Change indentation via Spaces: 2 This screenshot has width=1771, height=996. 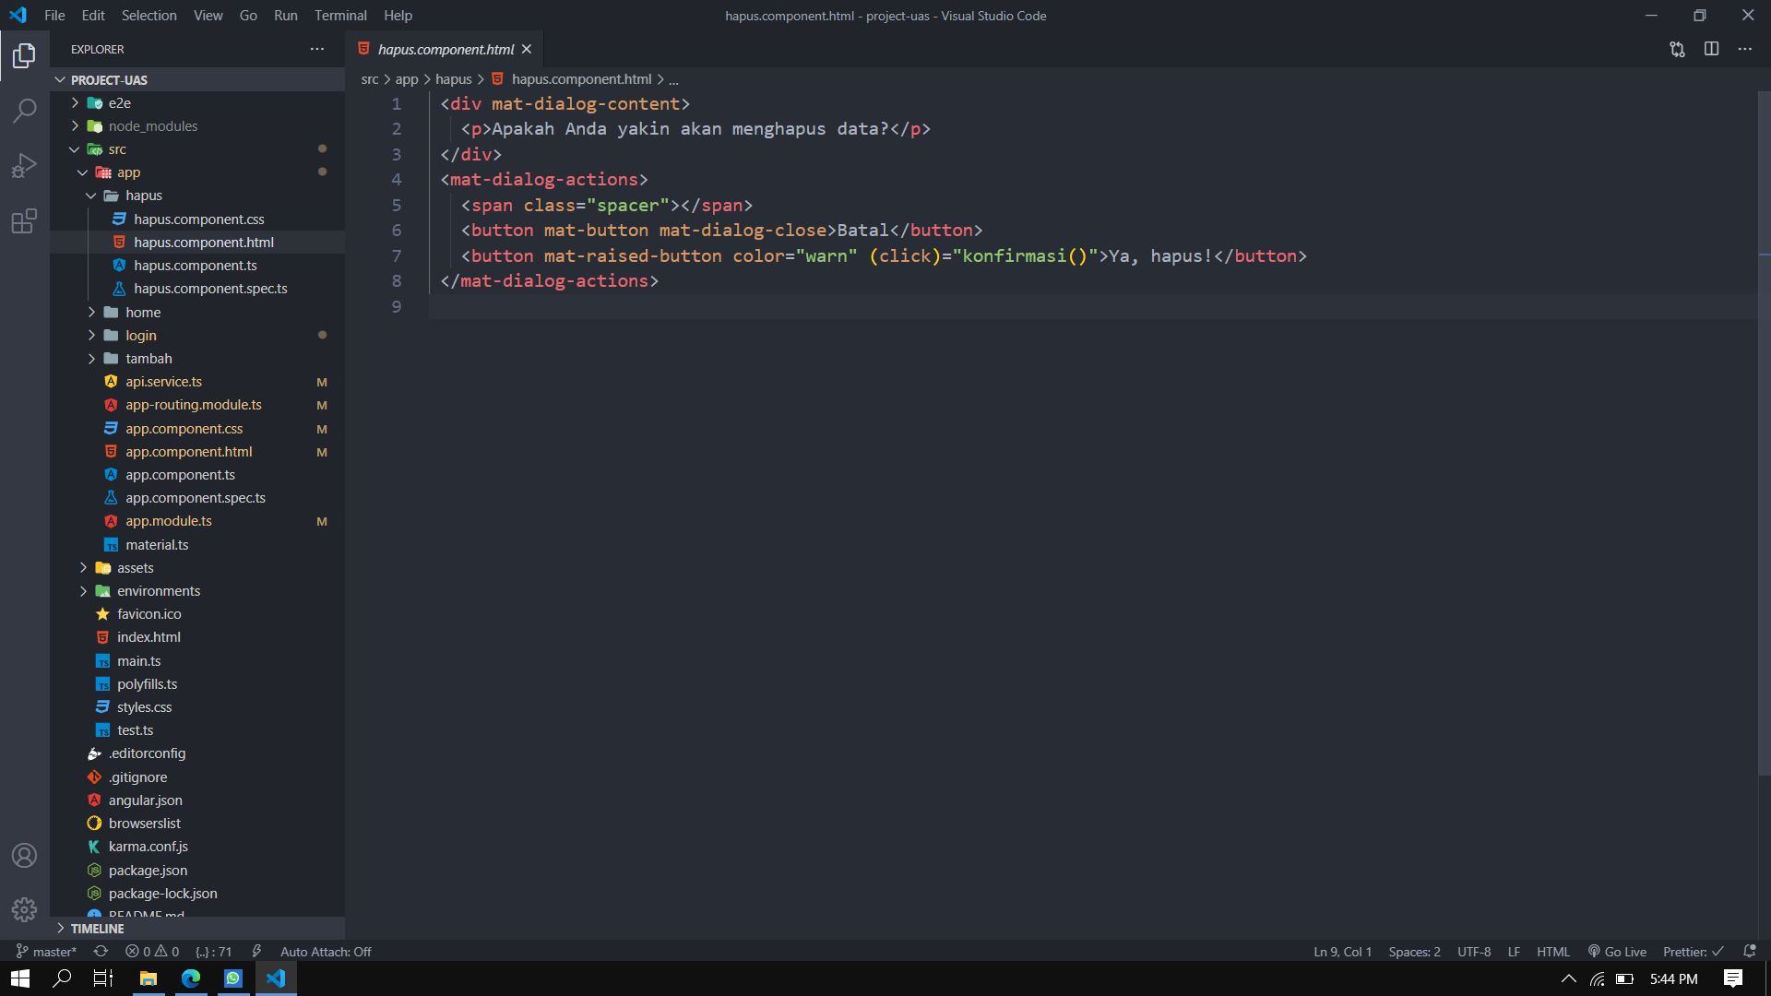[x=1414, y=952]
